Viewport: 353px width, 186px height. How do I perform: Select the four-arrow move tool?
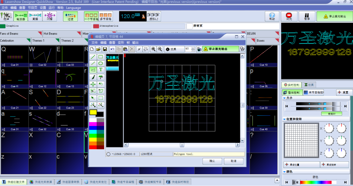point(93,84)
